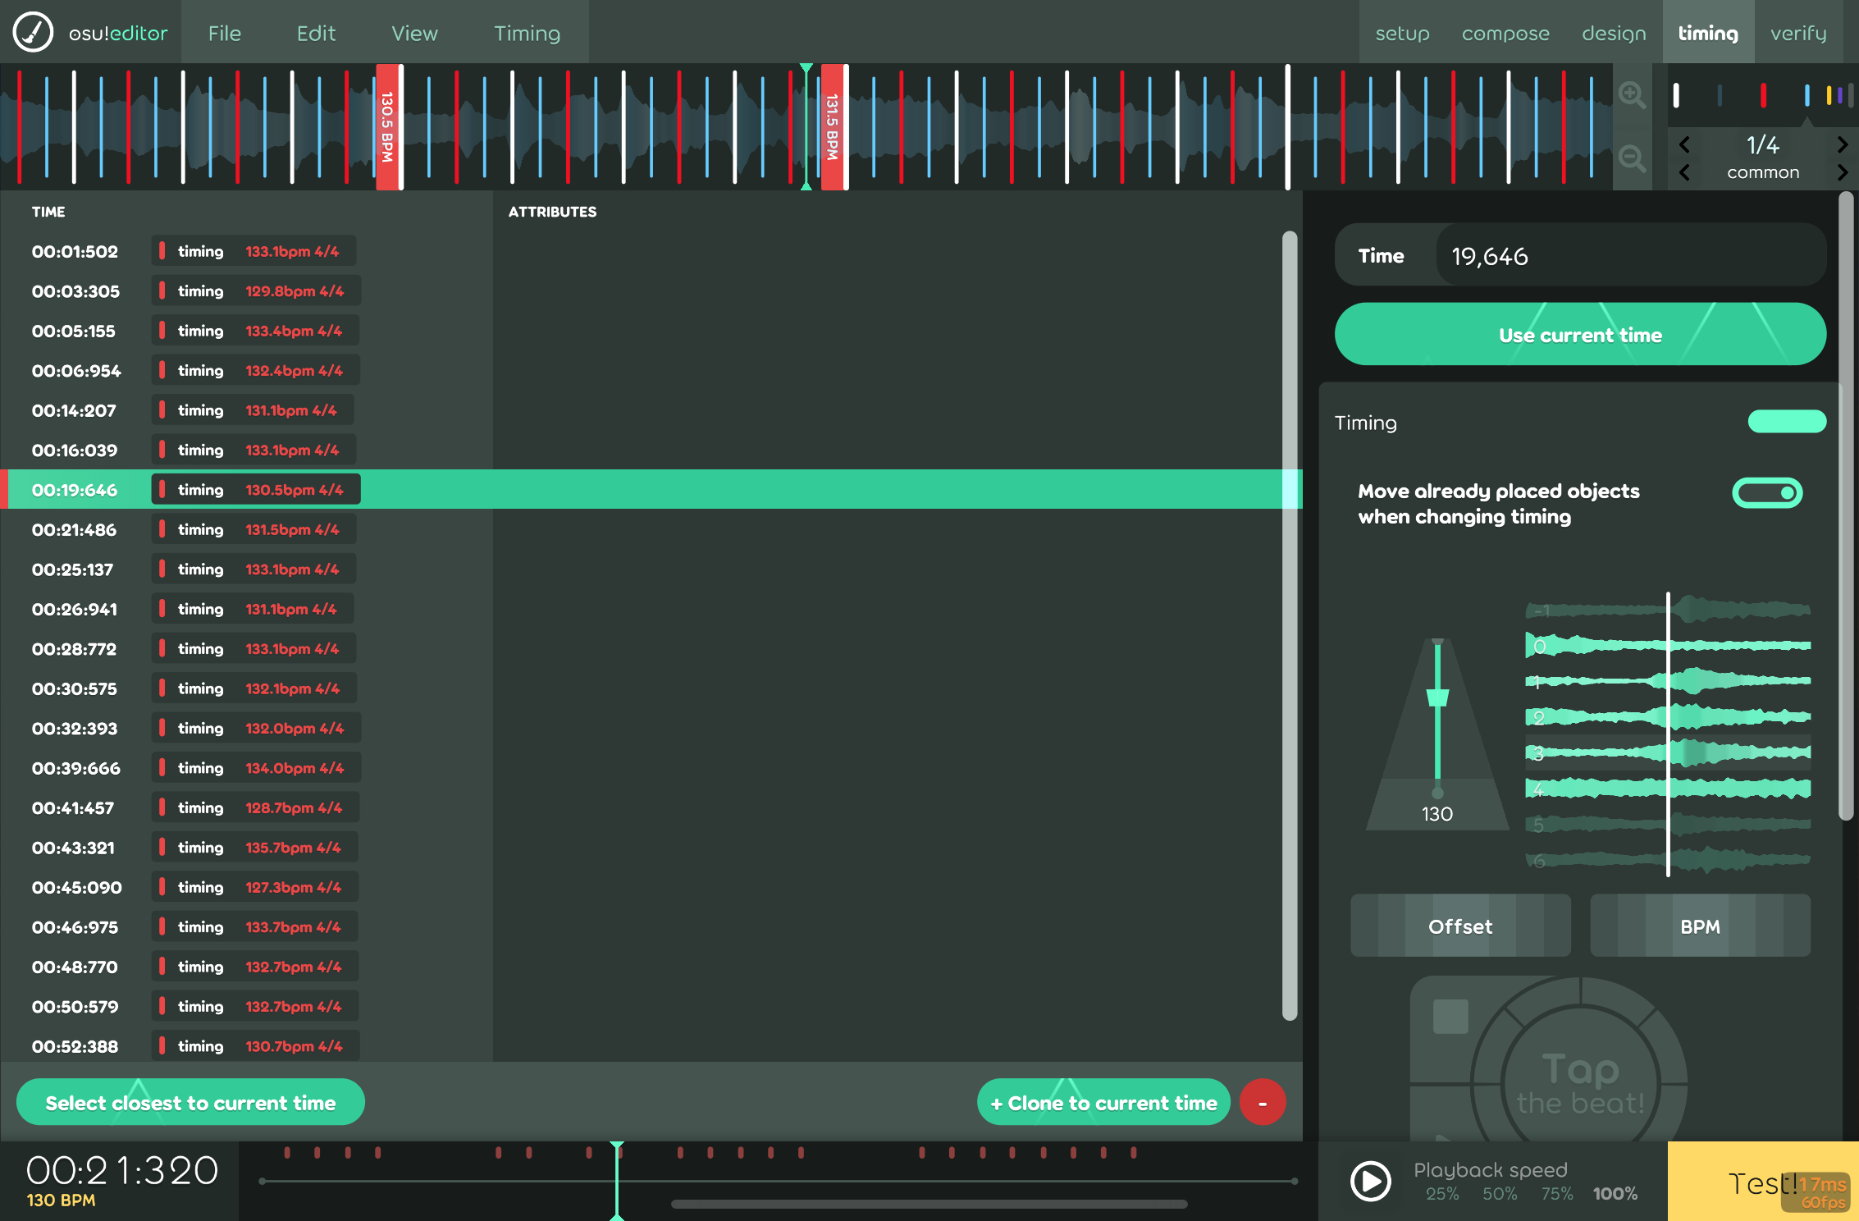1859x1221 pixels.
Task: Select 50% playback speed
Action: 1499,1194
